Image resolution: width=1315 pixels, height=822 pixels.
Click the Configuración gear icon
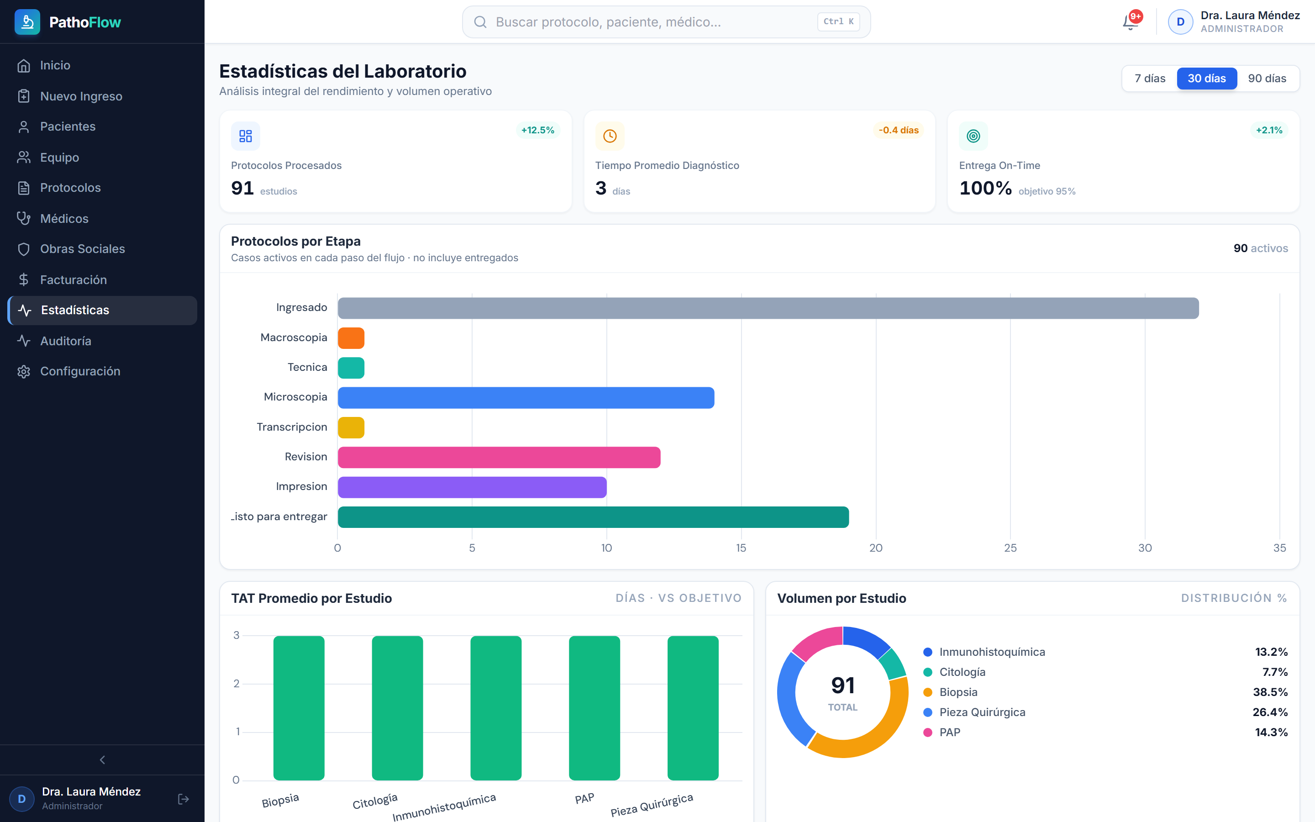[x=23, y=371]
